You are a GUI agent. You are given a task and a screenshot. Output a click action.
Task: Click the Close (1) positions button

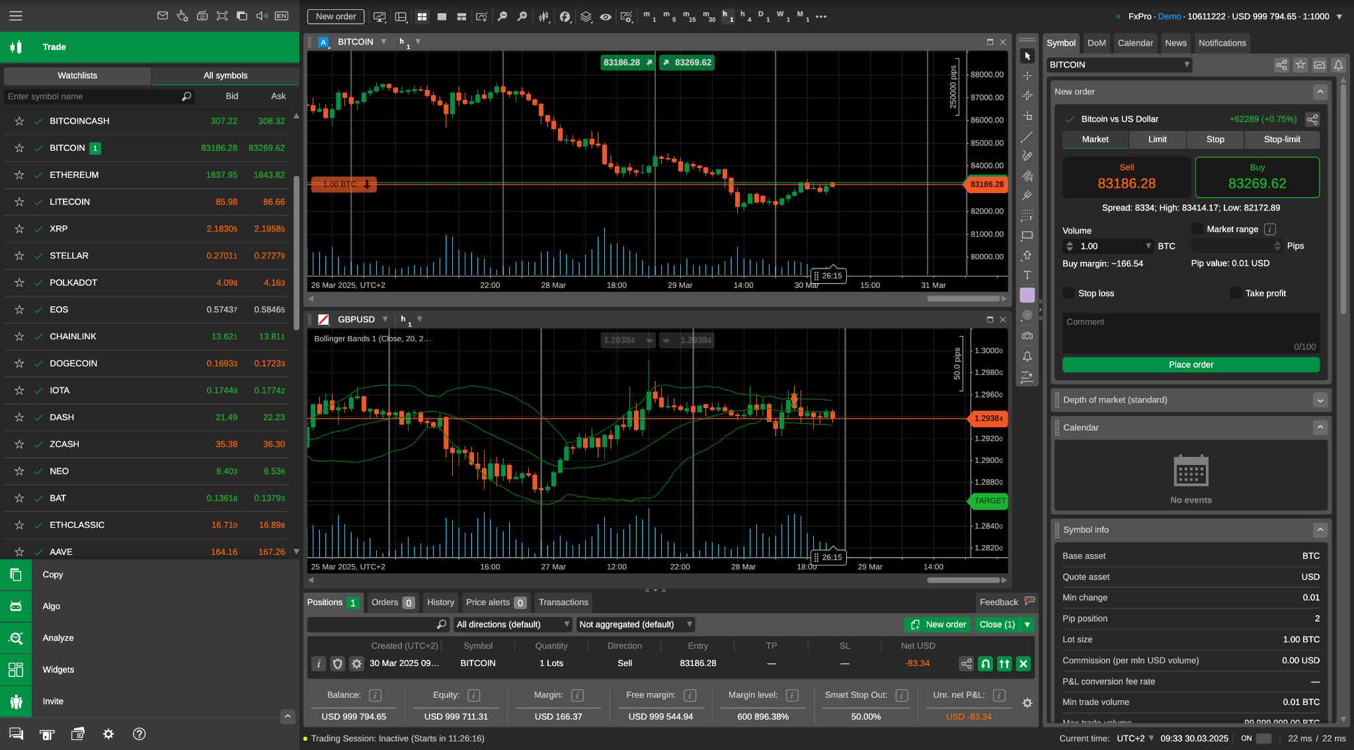pos(997,624)
